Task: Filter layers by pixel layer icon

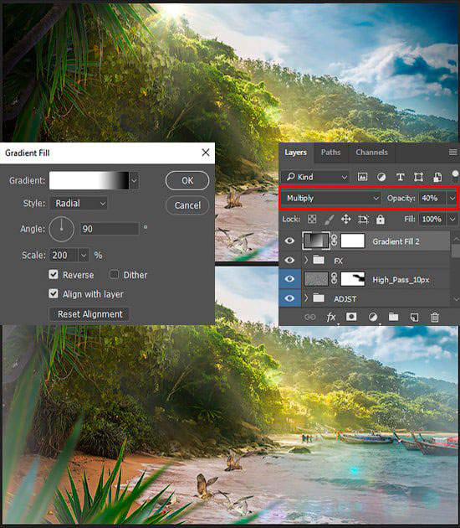Action: [x=362, y=177]
